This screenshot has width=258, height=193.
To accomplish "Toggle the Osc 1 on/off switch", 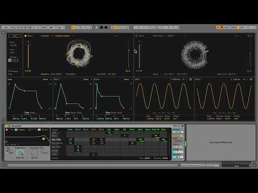I will [x=25, y=36].
